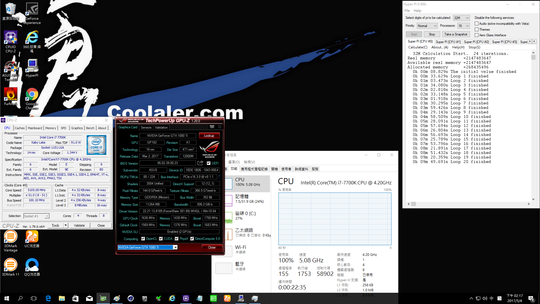This screenshot has width=540, height=304.
Task: Click Bus Interface question mark in GPU-Z
Action: click(x=219, y=177)
